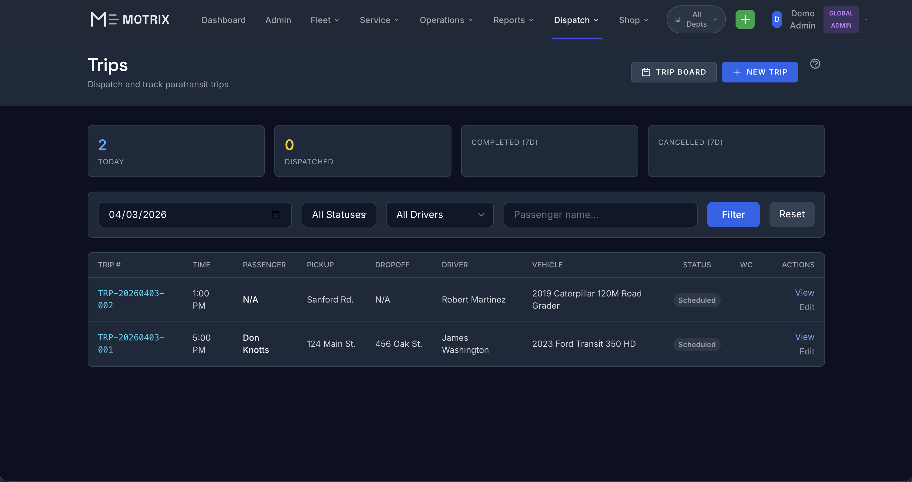
Task: Click the Demo Admin avatar icon
Action: [776, 19]
